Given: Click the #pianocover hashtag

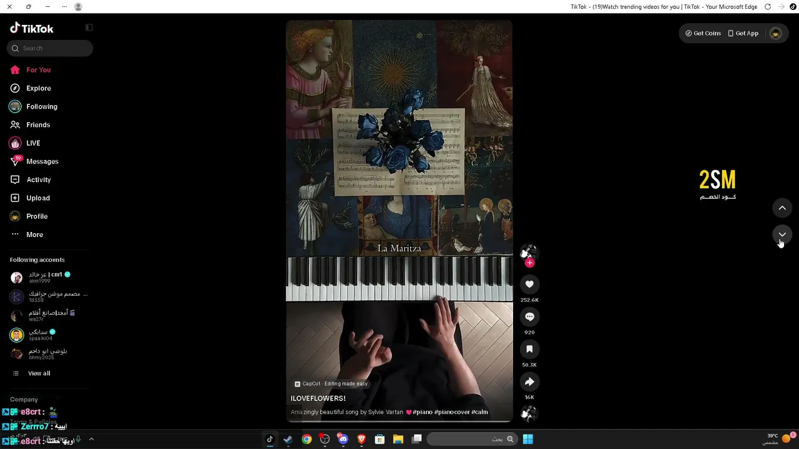Looking at the screenshot, I should tap(451, 412).
